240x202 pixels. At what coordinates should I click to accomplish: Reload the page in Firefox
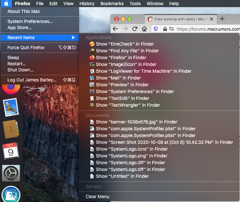[x=135, y=29]
